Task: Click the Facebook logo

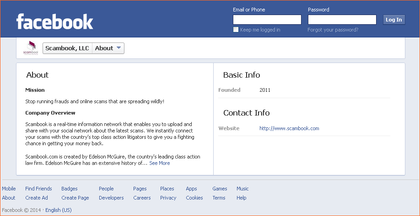Action: (x=54, y=21)
